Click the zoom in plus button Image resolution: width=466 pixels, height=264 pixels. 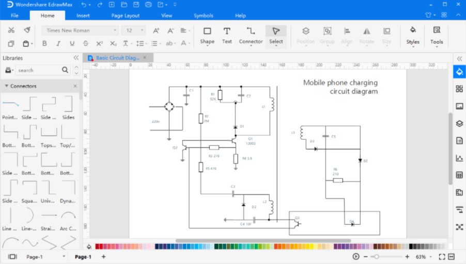tap(407, 257)
